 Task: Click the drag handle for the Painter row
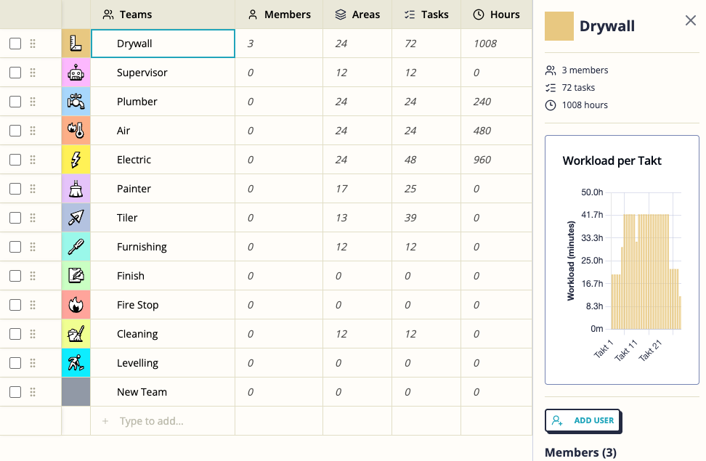tap(33, 189)
